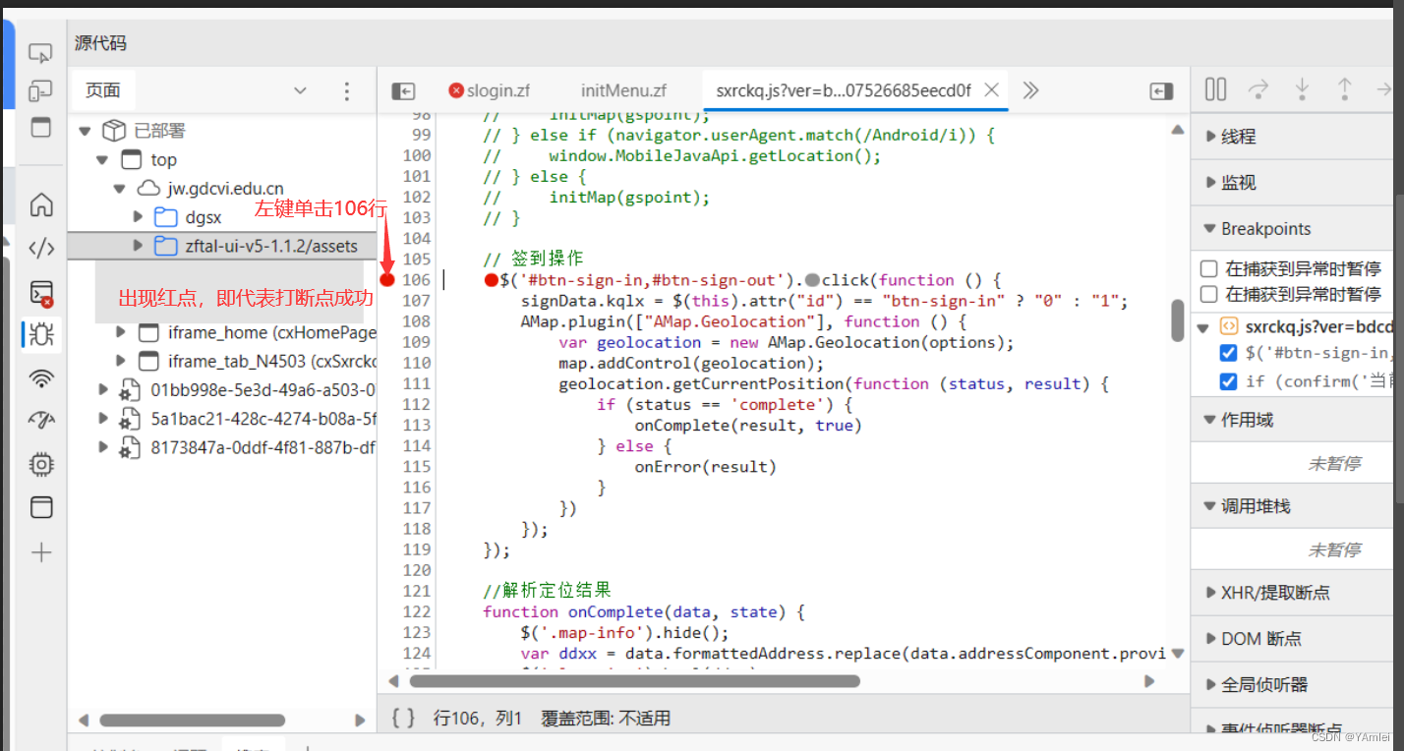Click editor vertical scrollbar thumb
This screenshot has height=751, width=1404.
click(x=1177, y=320)
